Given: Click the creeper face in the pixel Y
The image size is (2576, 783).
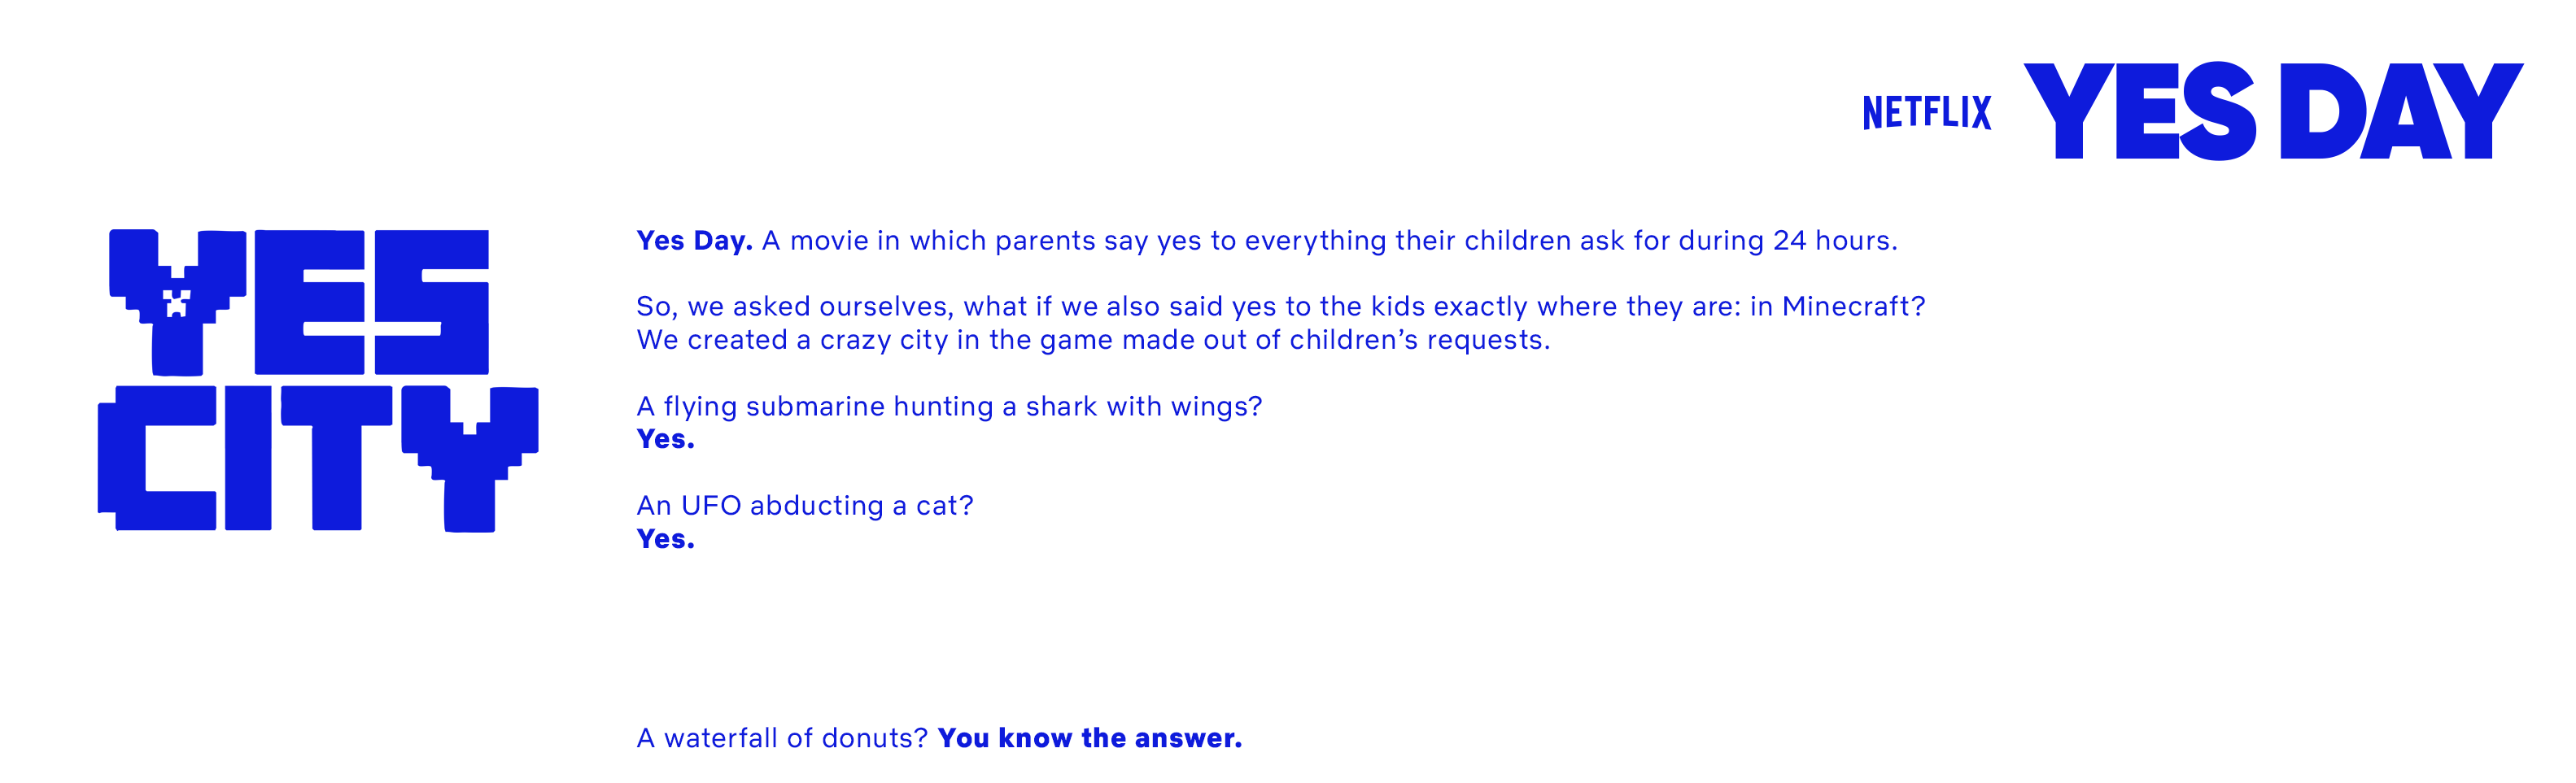Looking at the screenshot, I should pos(177,302).
